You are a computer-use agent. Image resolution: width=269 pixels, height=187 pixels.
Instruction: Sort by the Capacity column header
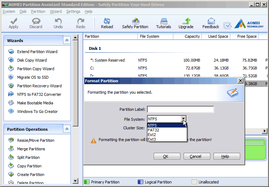point(188,36)
